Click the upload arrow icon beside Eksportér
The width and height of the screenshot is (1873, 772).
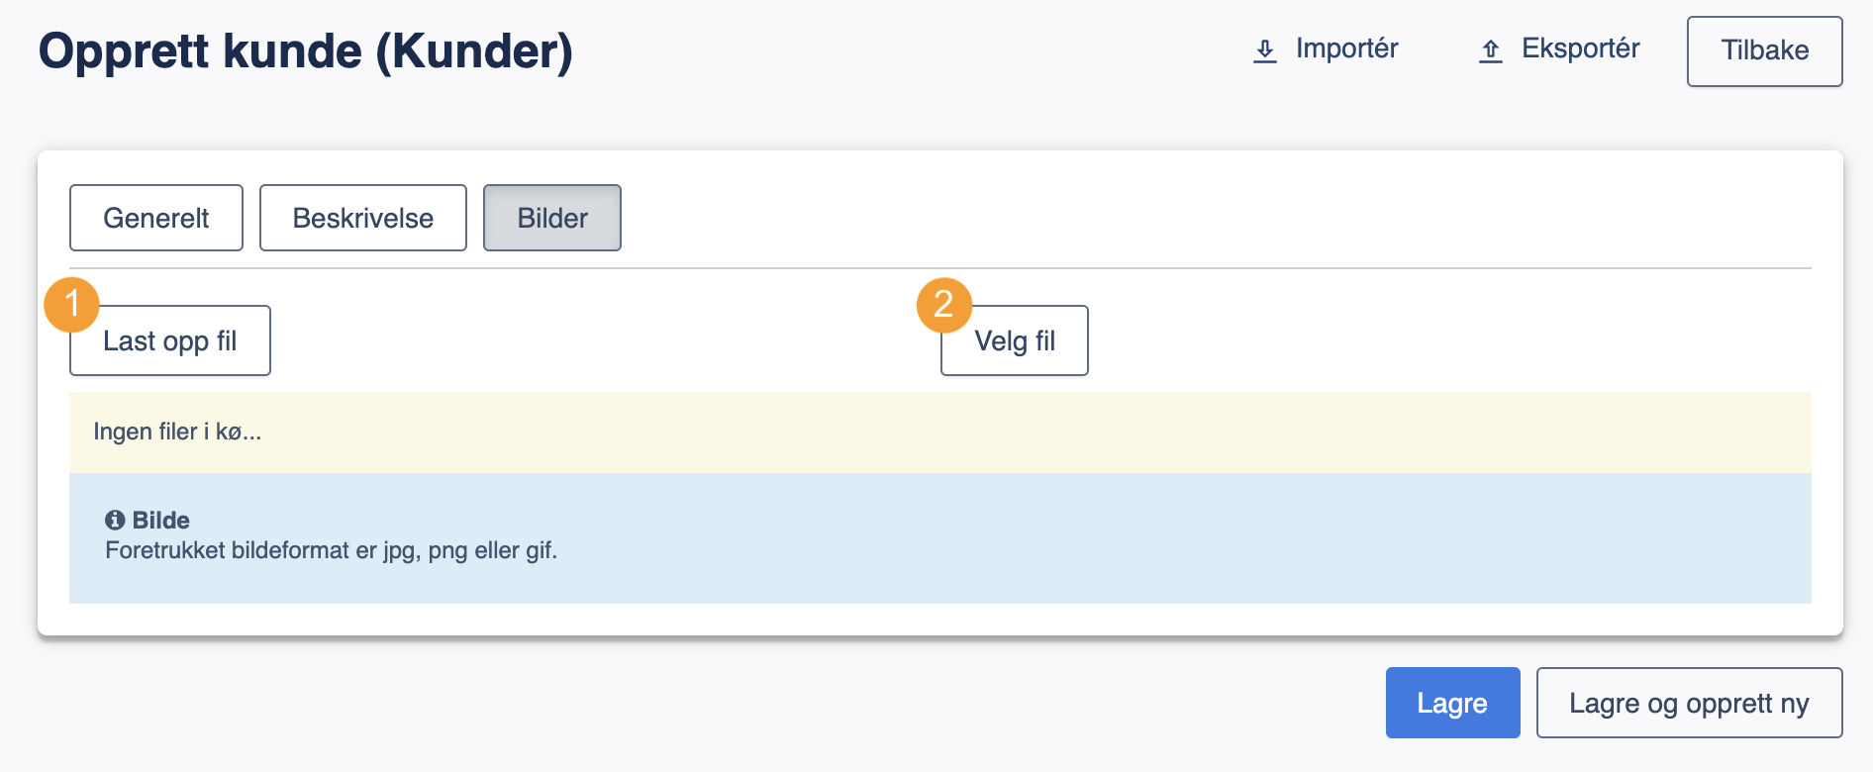(1490, 50)
